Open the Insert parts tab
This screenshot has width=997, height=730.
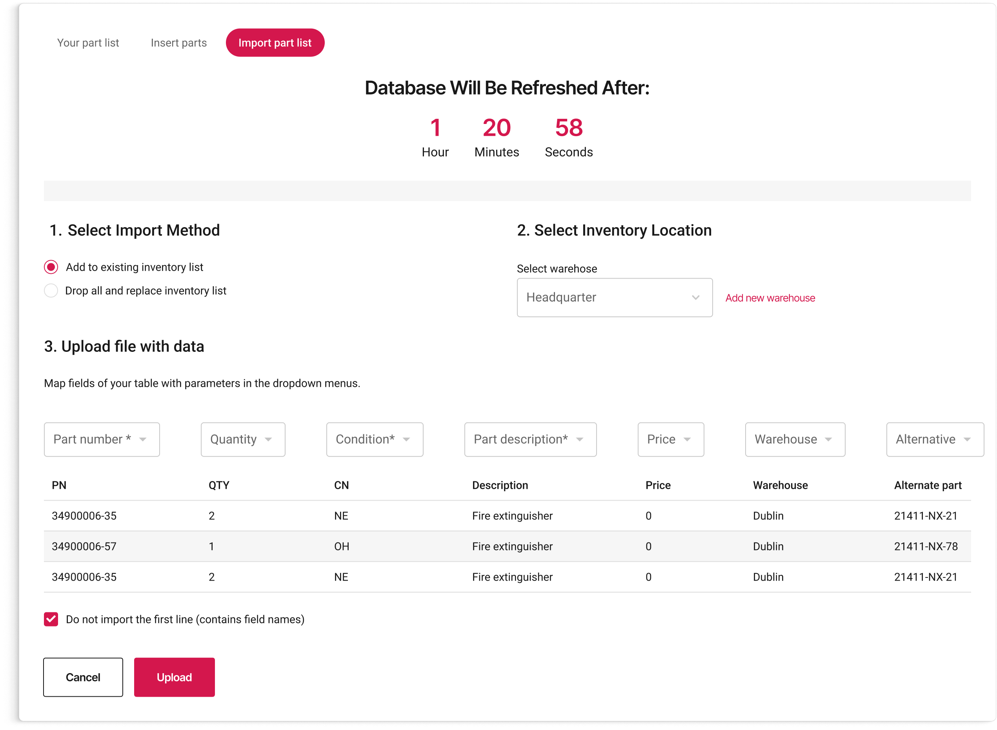[178, 43]
